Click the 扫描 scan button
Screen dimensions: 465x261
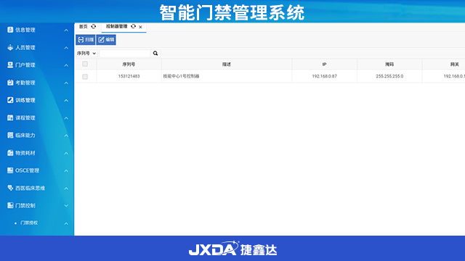(86, 40)
